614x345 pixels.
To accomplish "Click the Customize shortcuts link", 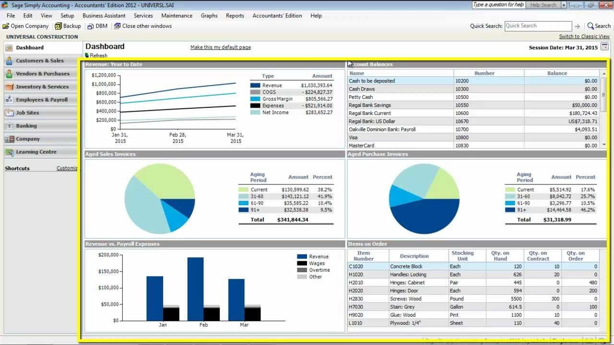I will point(67,168).
